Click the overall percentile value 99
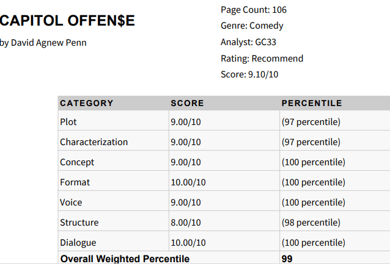This screenshot has width=390, height=264. pos(287,259)
